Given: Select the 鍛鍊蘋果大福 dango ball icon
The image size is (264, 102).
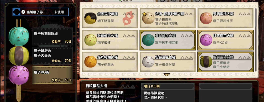Looking at the screenshot, I should [90, 40].
